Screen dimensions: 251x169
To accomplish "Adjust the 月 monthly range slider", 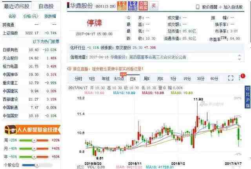I will [x=34, y=149].
